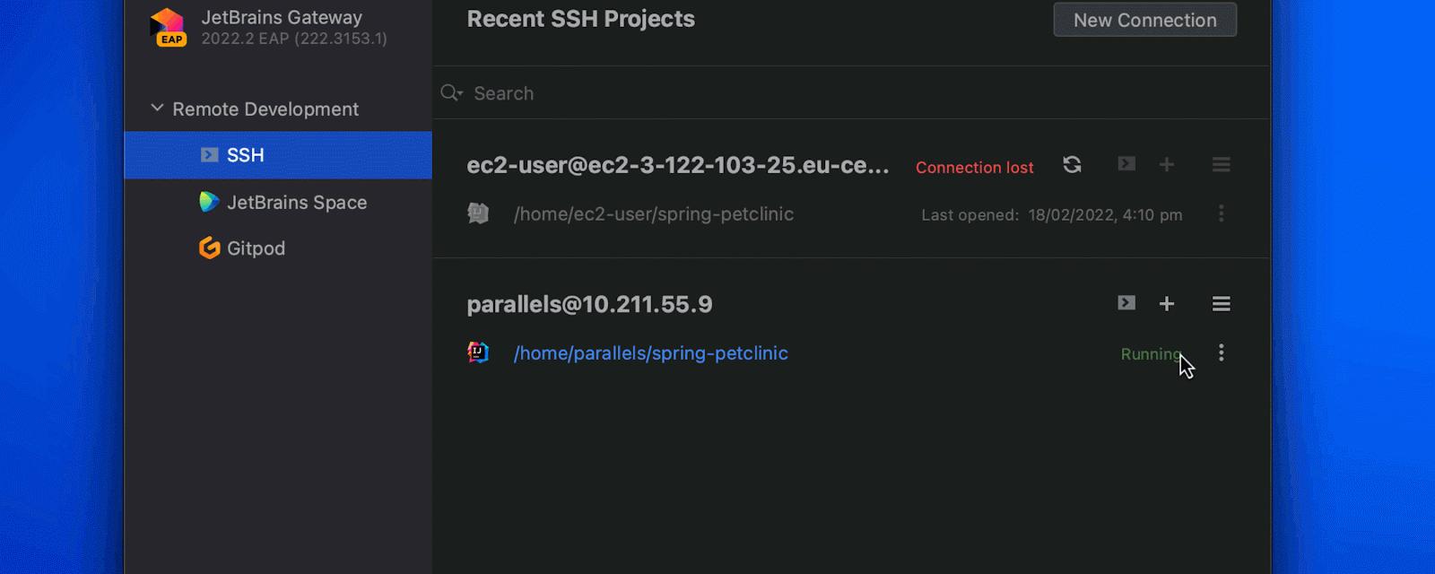
Task: Click the ec2-user spring-petclinic project path
Action: (x=653, y=214)
